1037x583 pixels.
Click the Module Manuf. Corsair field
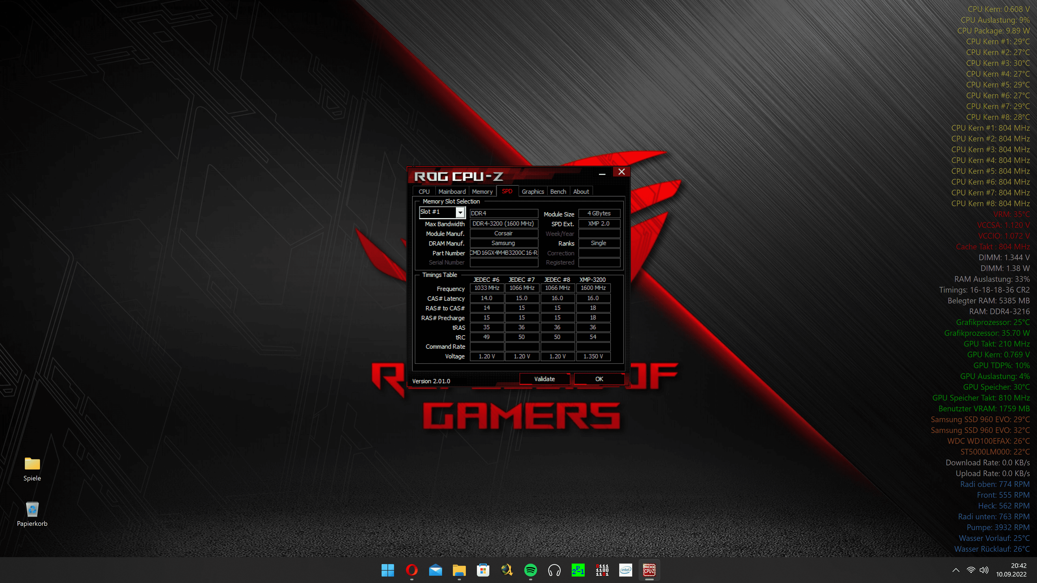(x=504, y=233)
